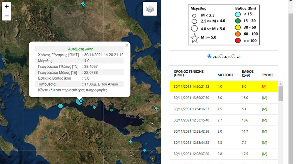Follow the 'κλικ' link for more information
The width and height of the screenshot is (297, 164).
(52, 90)
